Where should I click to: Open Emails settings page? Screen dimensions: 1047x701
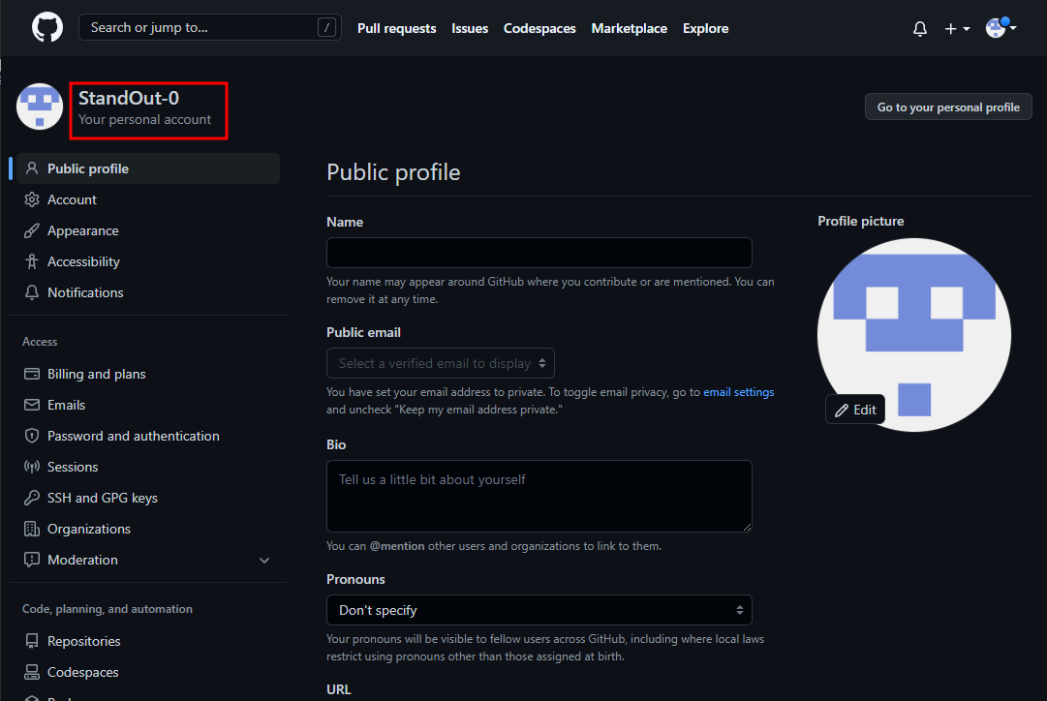point(148,405)
